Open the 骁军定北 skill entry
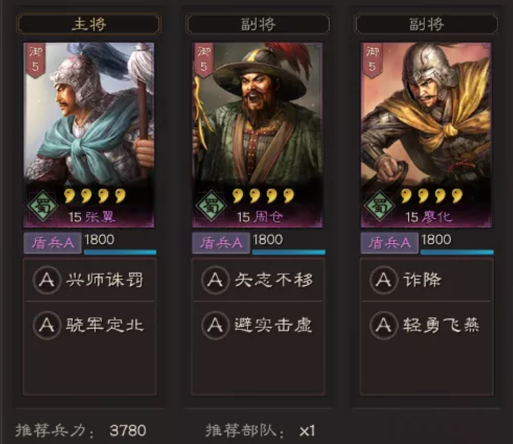Image resolution: width=513 pixels, height=444 pixels. coord(89,325)
